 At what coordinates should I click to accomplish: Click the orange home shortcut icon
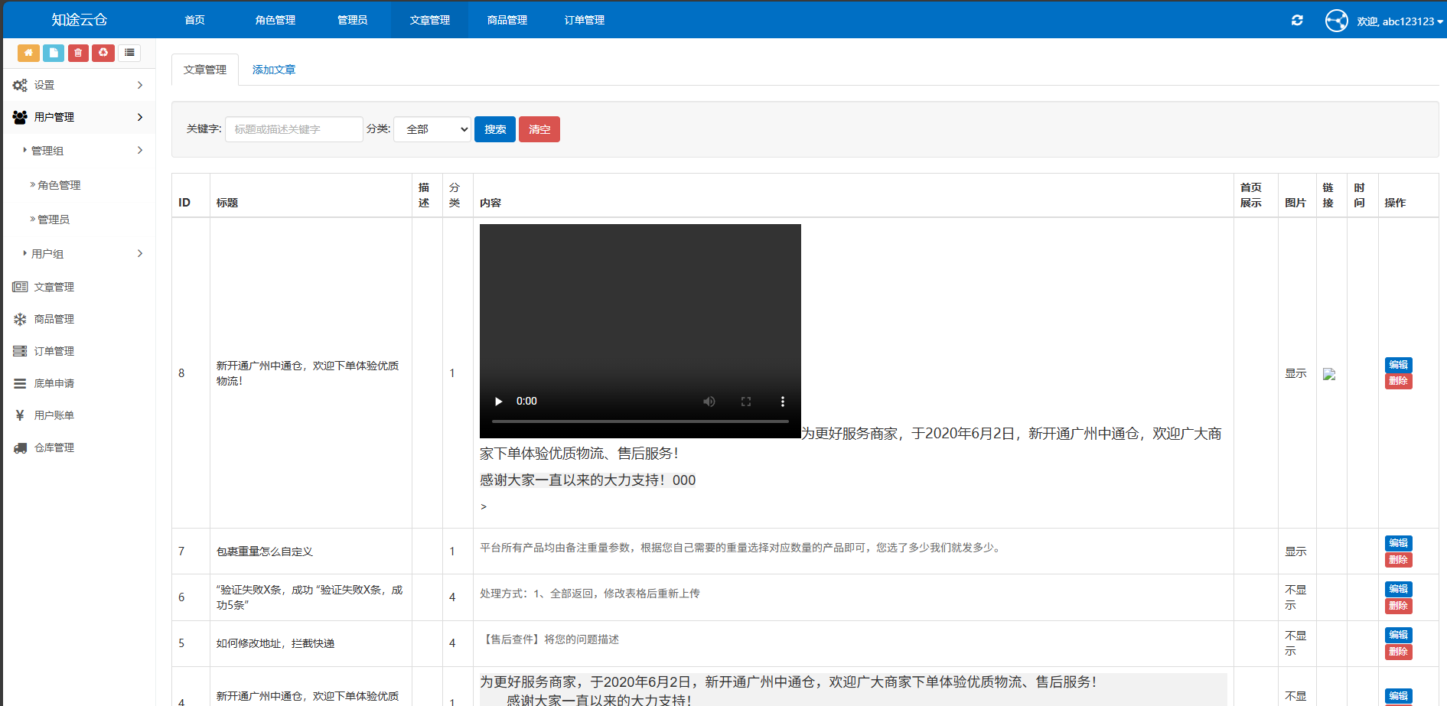[x=28, y=53]
